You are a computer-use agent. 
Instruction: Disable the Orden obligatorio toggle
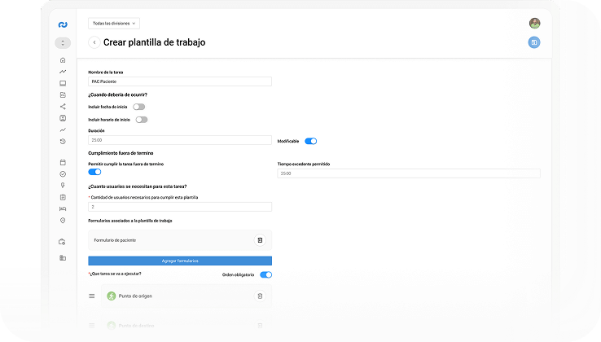[265, 274]
